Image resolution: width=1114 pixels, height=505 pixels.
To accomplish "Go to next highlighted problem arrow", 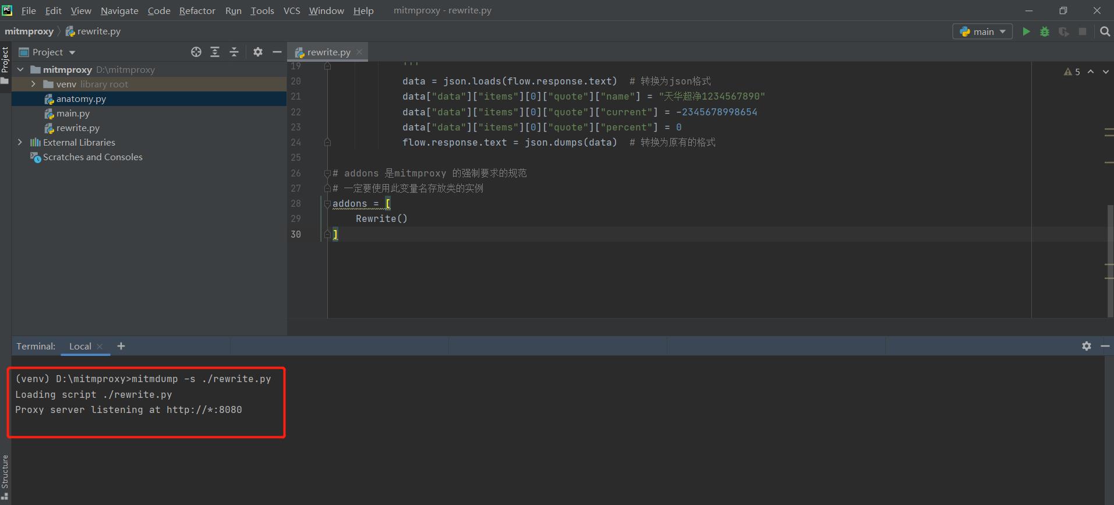I will 1106,72.
